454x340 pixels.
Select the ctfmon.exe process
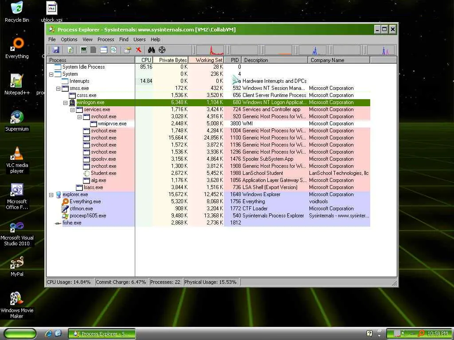click(x=208, y=209)
